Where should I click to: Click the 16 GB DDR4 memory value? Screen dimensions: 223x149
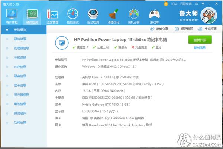tap(104, 91)
